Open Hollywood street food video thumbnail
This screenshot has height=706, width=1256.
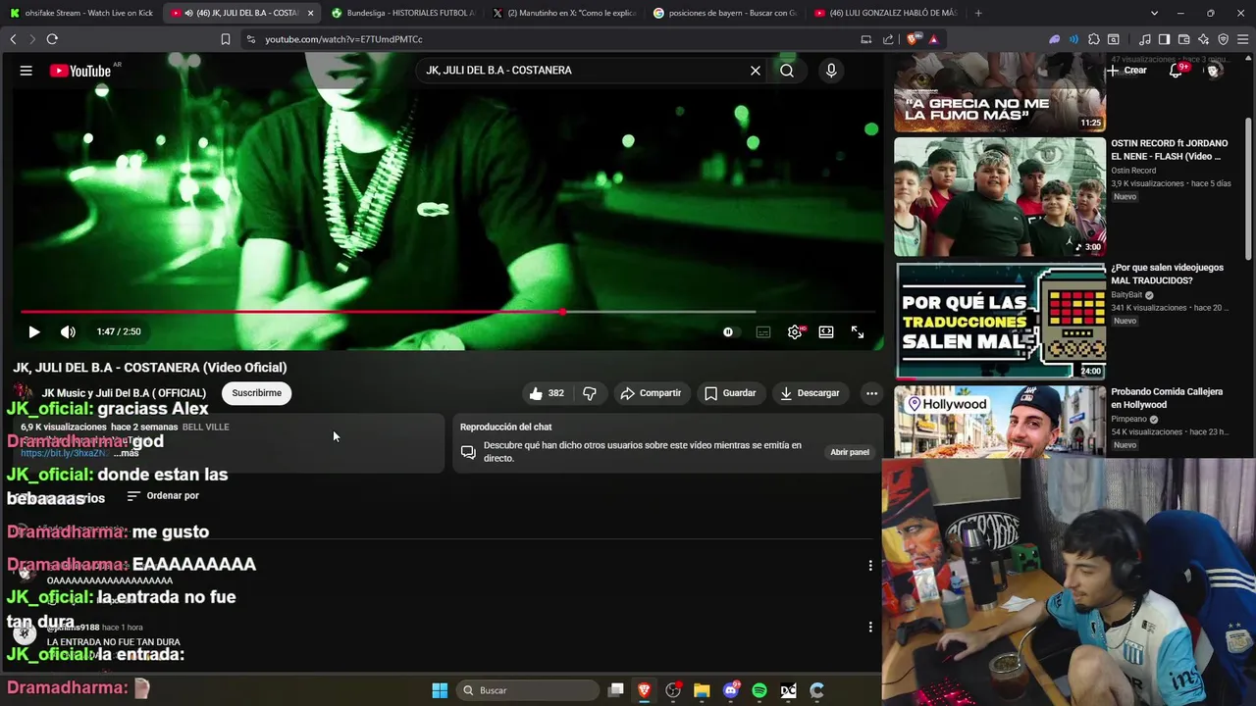pyautogui.click(x=1000, y=422)
